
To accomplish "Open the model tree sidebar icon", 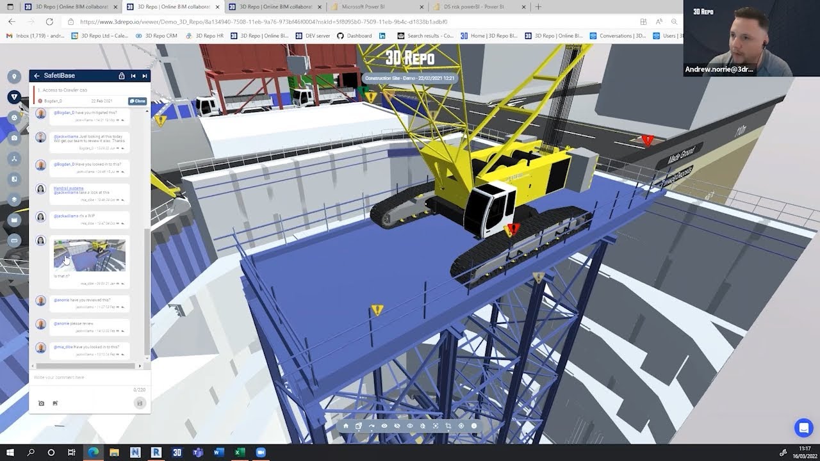I will coord(14,158).
